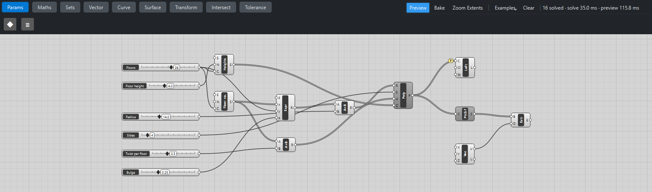This screenshot has height=192, width=652.
Task: Select the Expr expression node
Action: pyautogui.click(x=285, y=108)
